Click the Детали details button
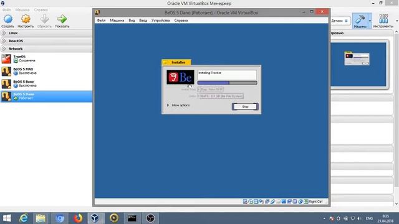The width and height of the screenshot is (399, 224). [x=340, y=21]
